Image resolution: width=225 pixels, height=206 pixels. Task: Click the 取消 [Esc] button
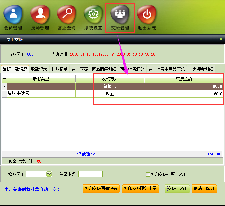click(204, 189)
